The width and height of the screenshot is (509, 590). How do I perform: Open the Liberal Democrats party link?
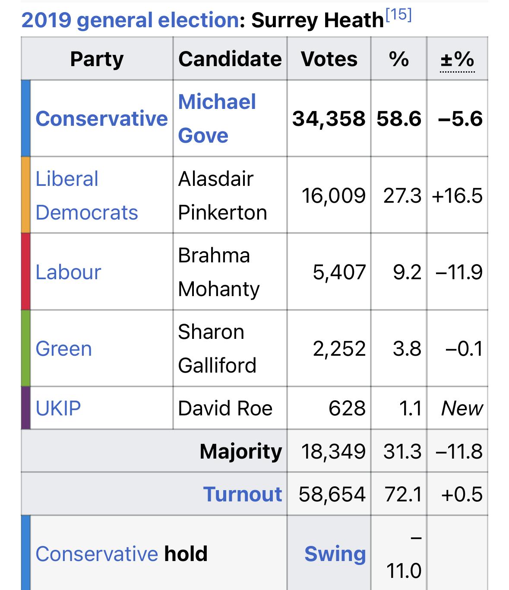pyautogui.click(x=87, y=195)
